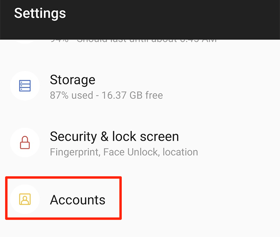Tap the '87% used - 16.37 GB free' text
The width and height of the screenshot is (280, 237).
pyautogui.click(x=106, y=95)
